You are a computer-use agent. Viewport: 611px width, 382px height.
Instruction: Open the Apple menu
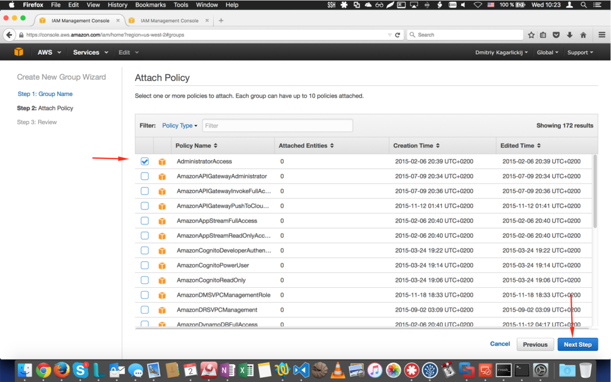click(x=12, y=5)
